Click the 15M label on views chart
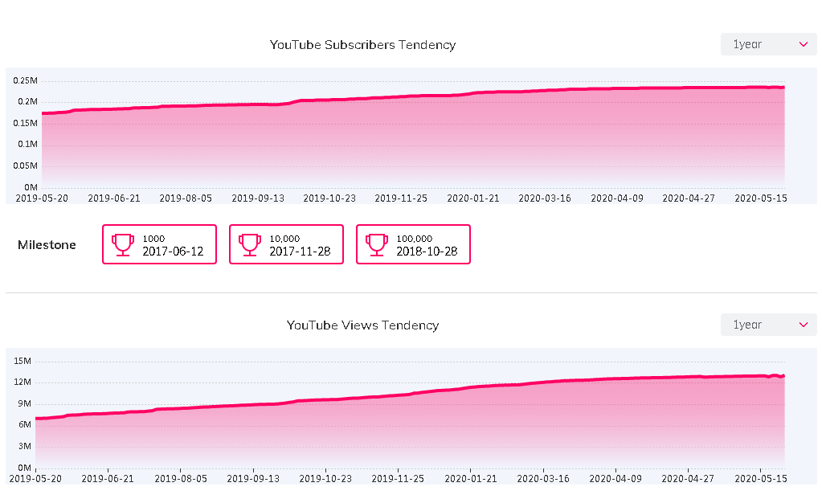This screenshot has width=822, height=499. click(x=22, y=361)
